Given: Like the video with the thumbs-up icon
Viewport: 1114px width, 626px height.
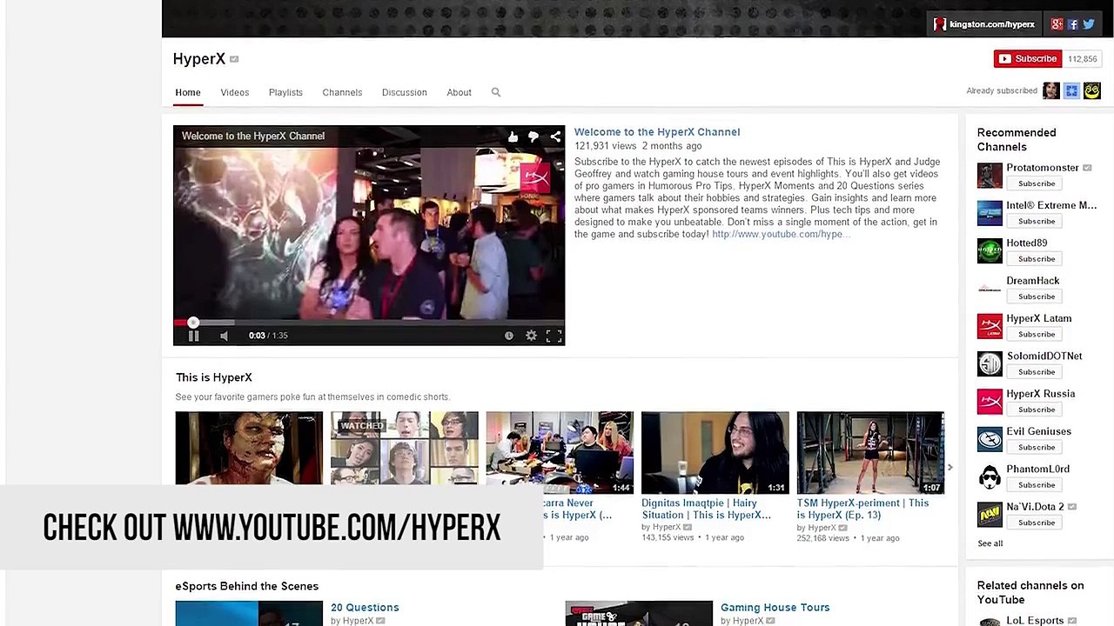Looking at the screenshot, I should (x=513, y=137).
